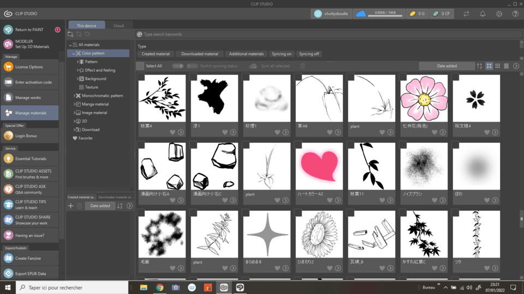This screenshot has height=294, width=524.
Task: Open the notifications bell icon
Action: pyautogui.click(x=483, y=14)
